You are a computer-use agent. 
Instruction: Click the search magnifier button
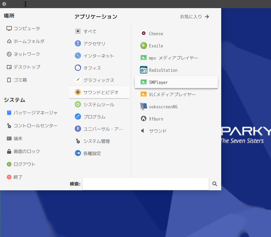coord(215,184)
